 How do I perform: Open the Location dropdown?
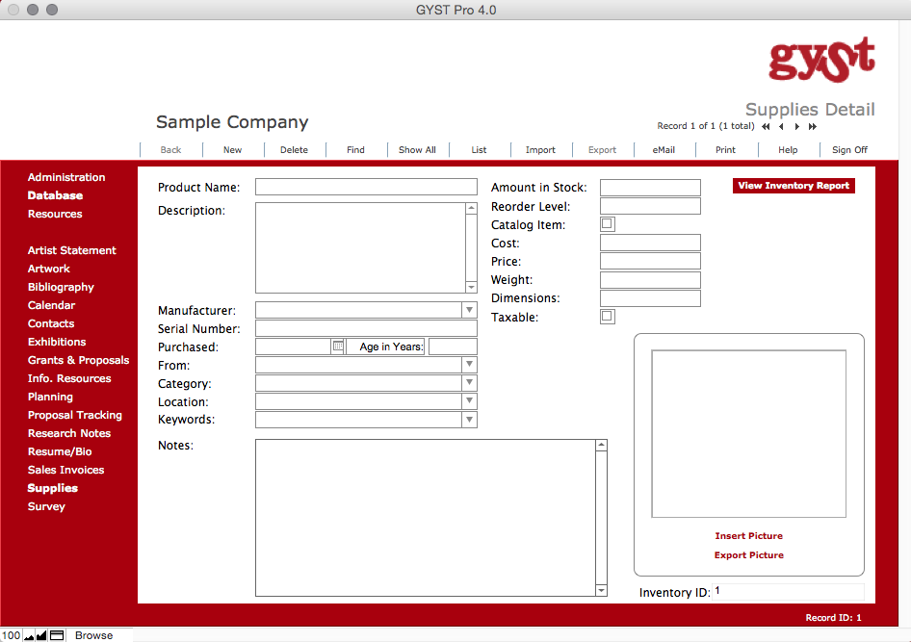469,401
